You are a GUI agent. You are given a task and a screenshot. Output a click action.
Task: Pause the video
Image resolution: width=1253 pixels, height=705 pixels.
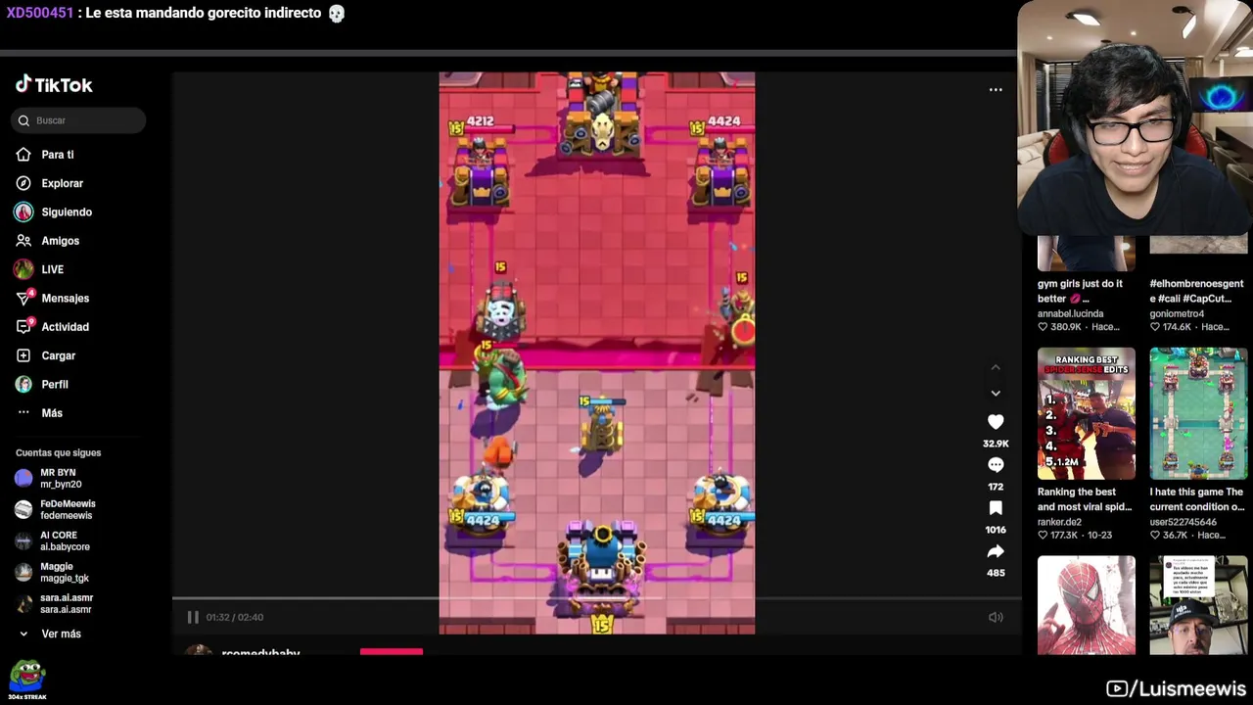coord(193,617)
